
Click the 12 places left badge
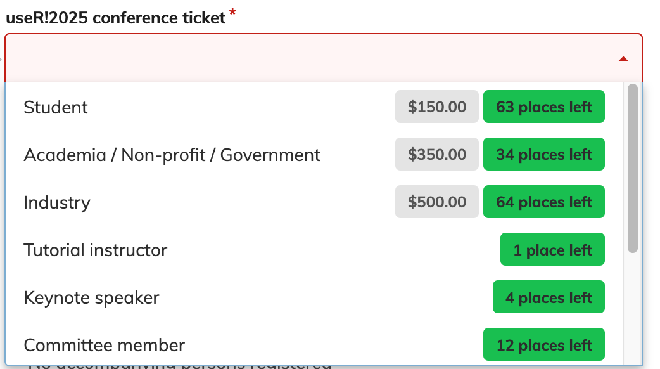(x=544, y=344)
